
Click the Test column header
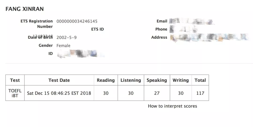coord(15,80)
